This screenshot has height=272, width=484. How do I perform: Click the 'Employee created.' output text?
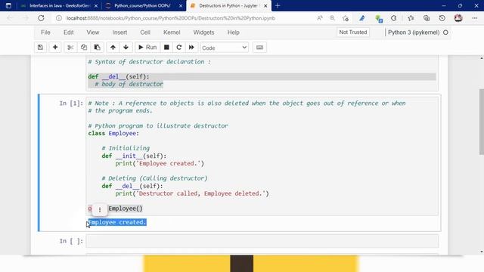[117, 222]
